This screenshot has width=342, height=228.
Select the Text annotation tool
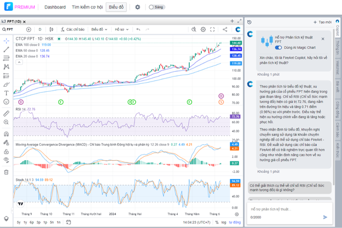point(6,93)
